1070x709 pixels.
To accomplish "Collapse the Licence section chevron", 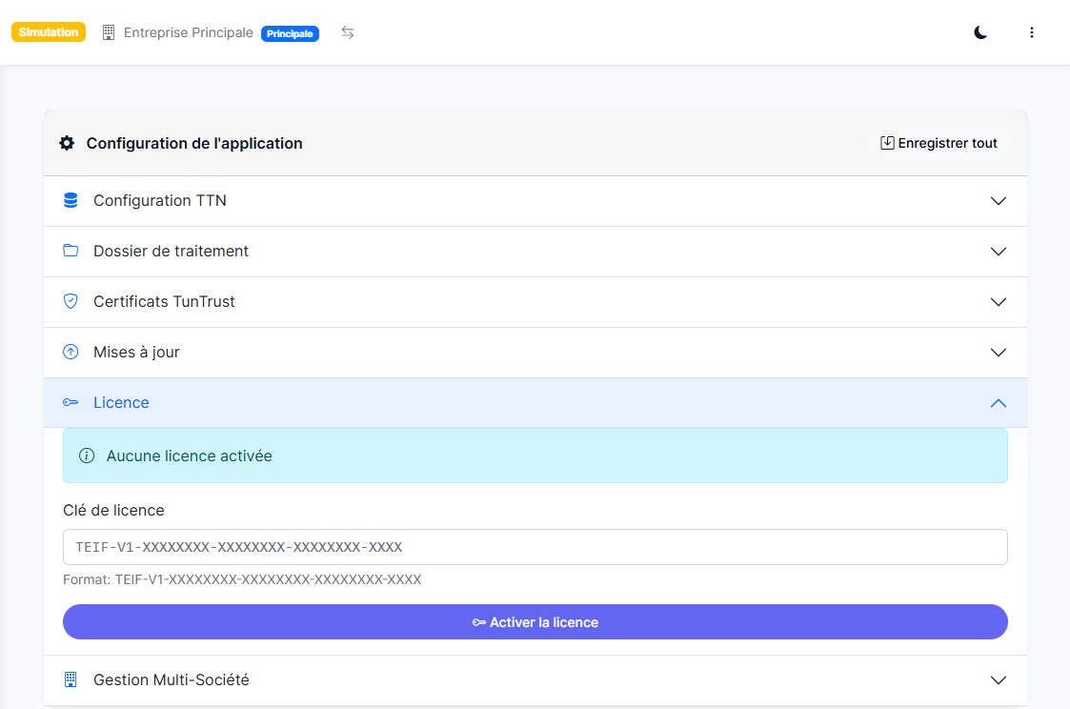I will [x=998, y=403].
